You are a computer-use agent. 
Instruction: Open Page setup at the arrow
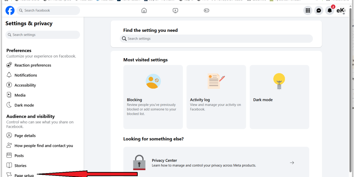24,175
